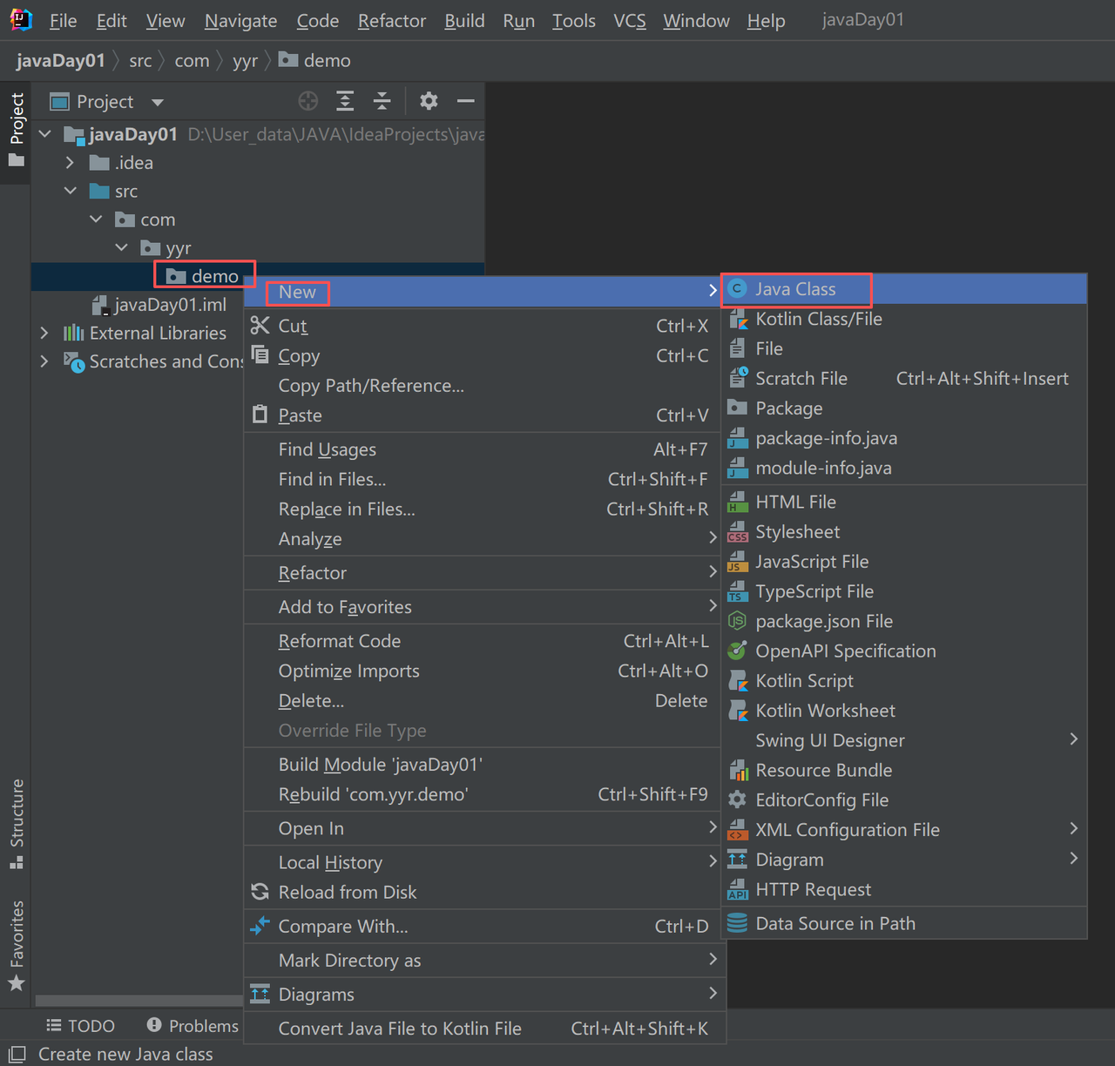This screenshot has width=1115, height=1066.
Task: Click the yyr breadcrumb segment
Action: [245, 61]
